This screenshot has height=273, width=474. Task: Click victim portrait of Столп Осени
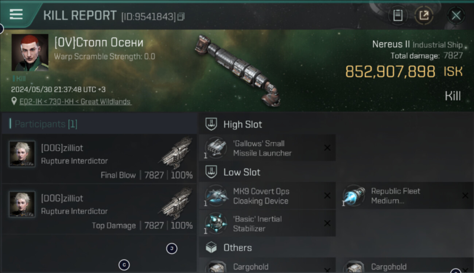coord(30,52)
